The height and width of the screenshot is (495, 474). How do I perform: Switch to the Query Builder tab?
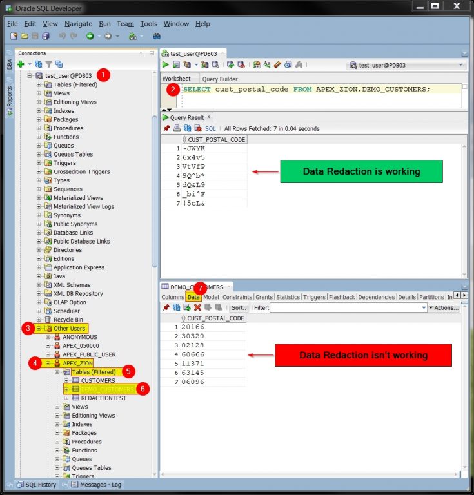click(220, 79)
